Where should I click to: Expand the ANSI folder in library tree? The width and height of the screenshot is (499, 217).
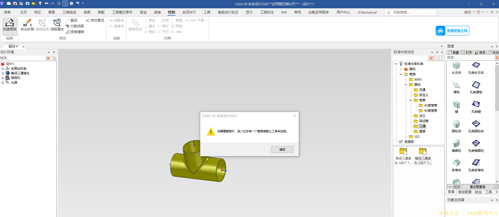(x=406, y=80)
